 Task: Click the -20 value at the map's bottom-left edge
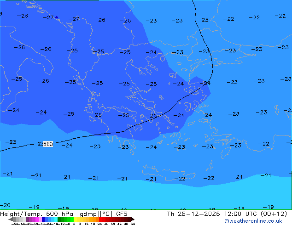[5, 205]
